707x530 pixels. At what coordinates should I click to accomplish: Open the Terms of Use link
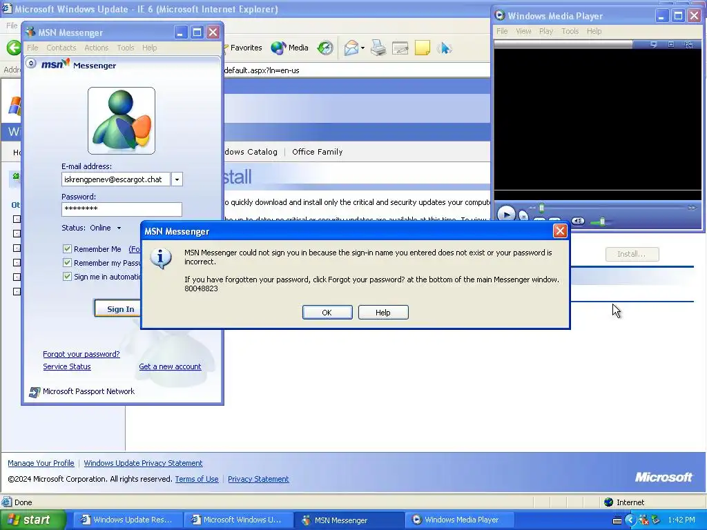(197, 479)
